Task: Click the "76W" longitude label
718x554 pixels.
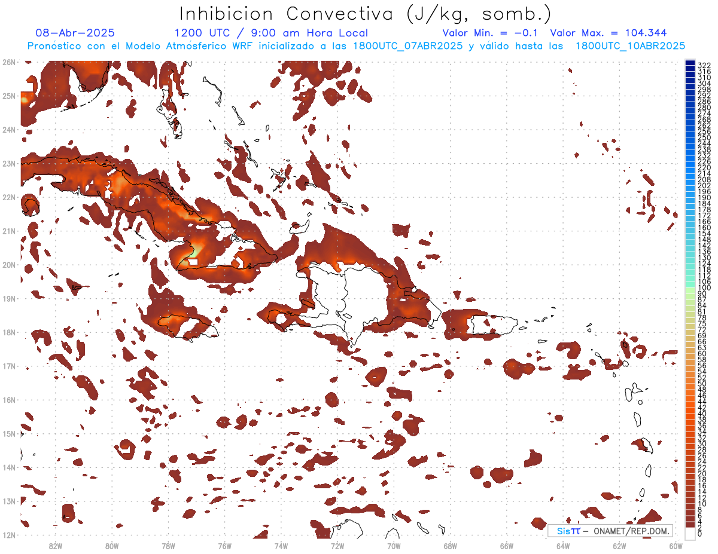Action: [x=225, y=546]
